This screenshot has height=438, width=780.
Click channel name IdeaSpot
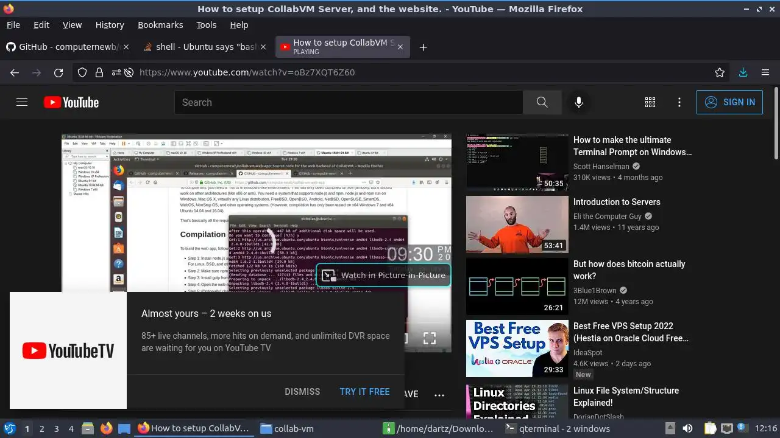[588, 353]
